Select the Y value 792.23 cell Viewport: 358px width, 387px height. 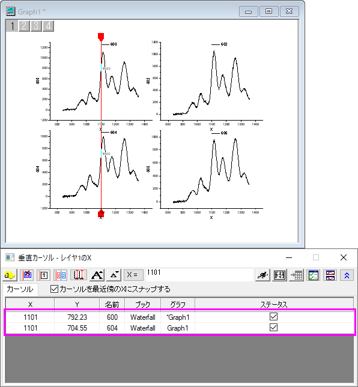point(77,317)
